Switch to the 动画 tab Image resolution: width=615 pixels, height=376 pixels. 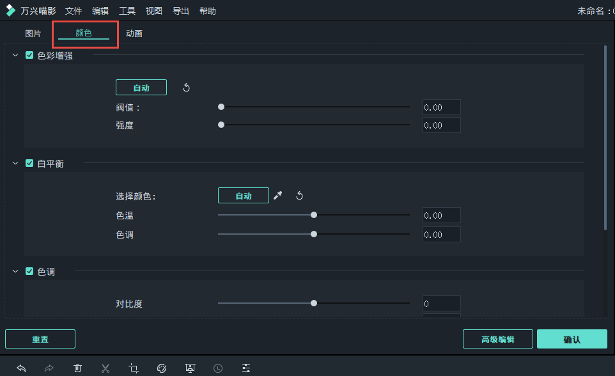tap(134, 33)
